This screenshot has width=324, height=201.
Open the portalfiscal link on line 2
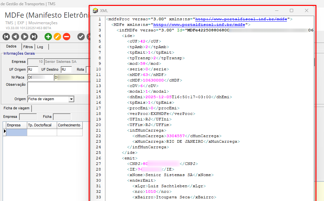[x=199, y=25]
